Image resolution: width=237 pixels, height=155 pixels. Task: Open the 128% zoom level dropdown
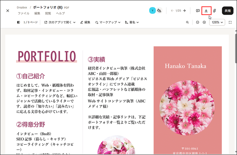[x=217, y=22]
